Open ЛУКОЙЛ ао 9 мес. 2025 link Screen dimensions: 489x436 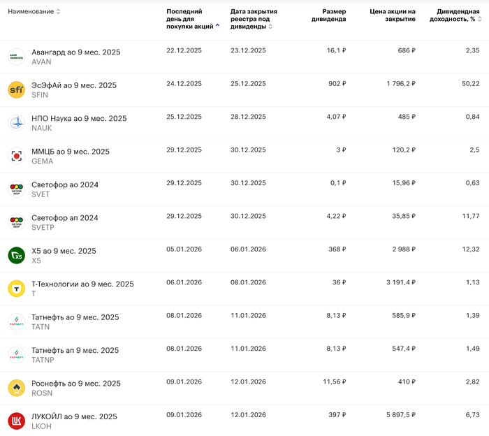pos(75,416)
